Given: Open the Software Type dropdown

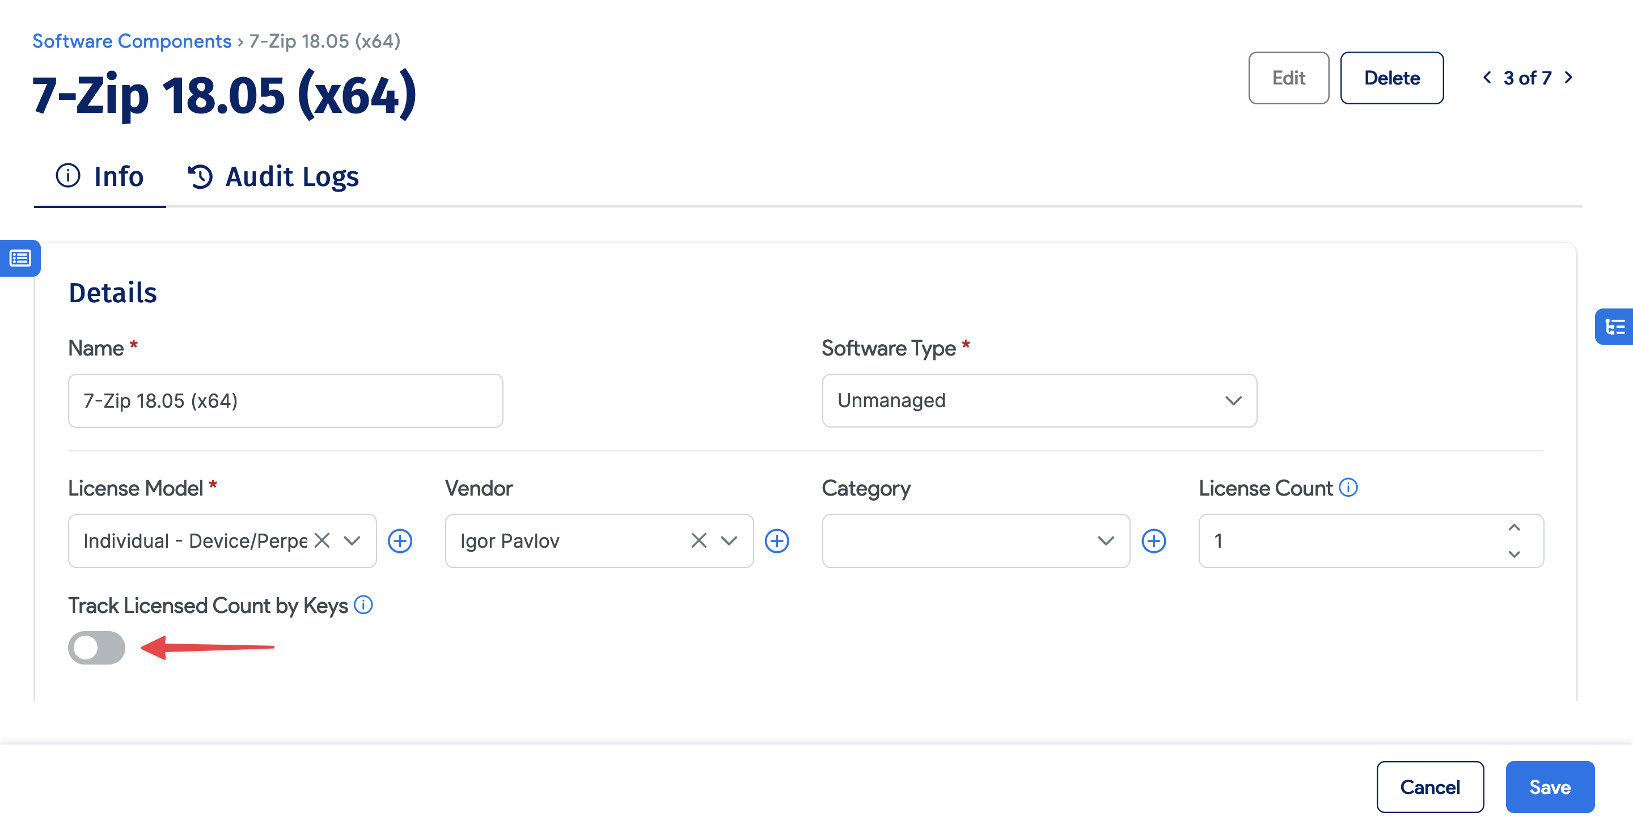Looking at the screenshot, I should (x=1040, y=400).
